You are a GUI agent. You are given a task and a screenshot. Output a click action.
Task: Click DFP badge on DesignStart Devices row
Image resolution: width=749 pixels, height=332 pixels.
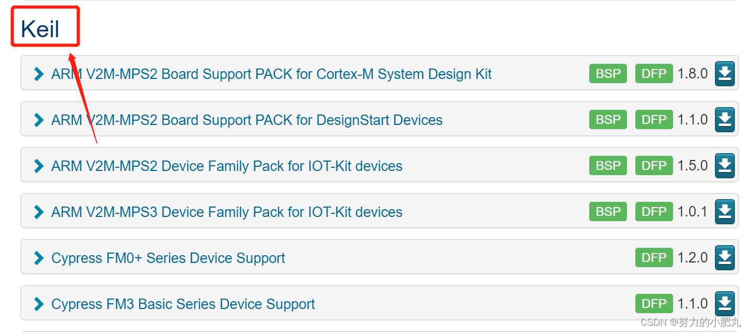pos(654,120)
